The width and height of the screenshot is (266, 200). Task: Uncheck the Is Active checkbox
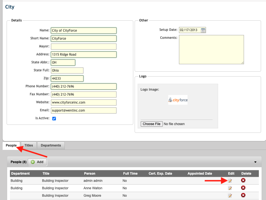54,118
